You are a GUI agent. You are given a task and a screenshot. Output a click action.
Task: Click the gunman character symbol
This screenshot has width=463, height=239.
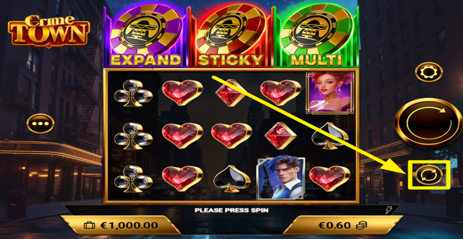pyautogui.click(x=281, y=178)
